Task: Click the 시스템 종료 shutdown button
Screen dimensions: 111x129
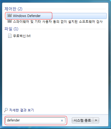Action: point(82,120)
